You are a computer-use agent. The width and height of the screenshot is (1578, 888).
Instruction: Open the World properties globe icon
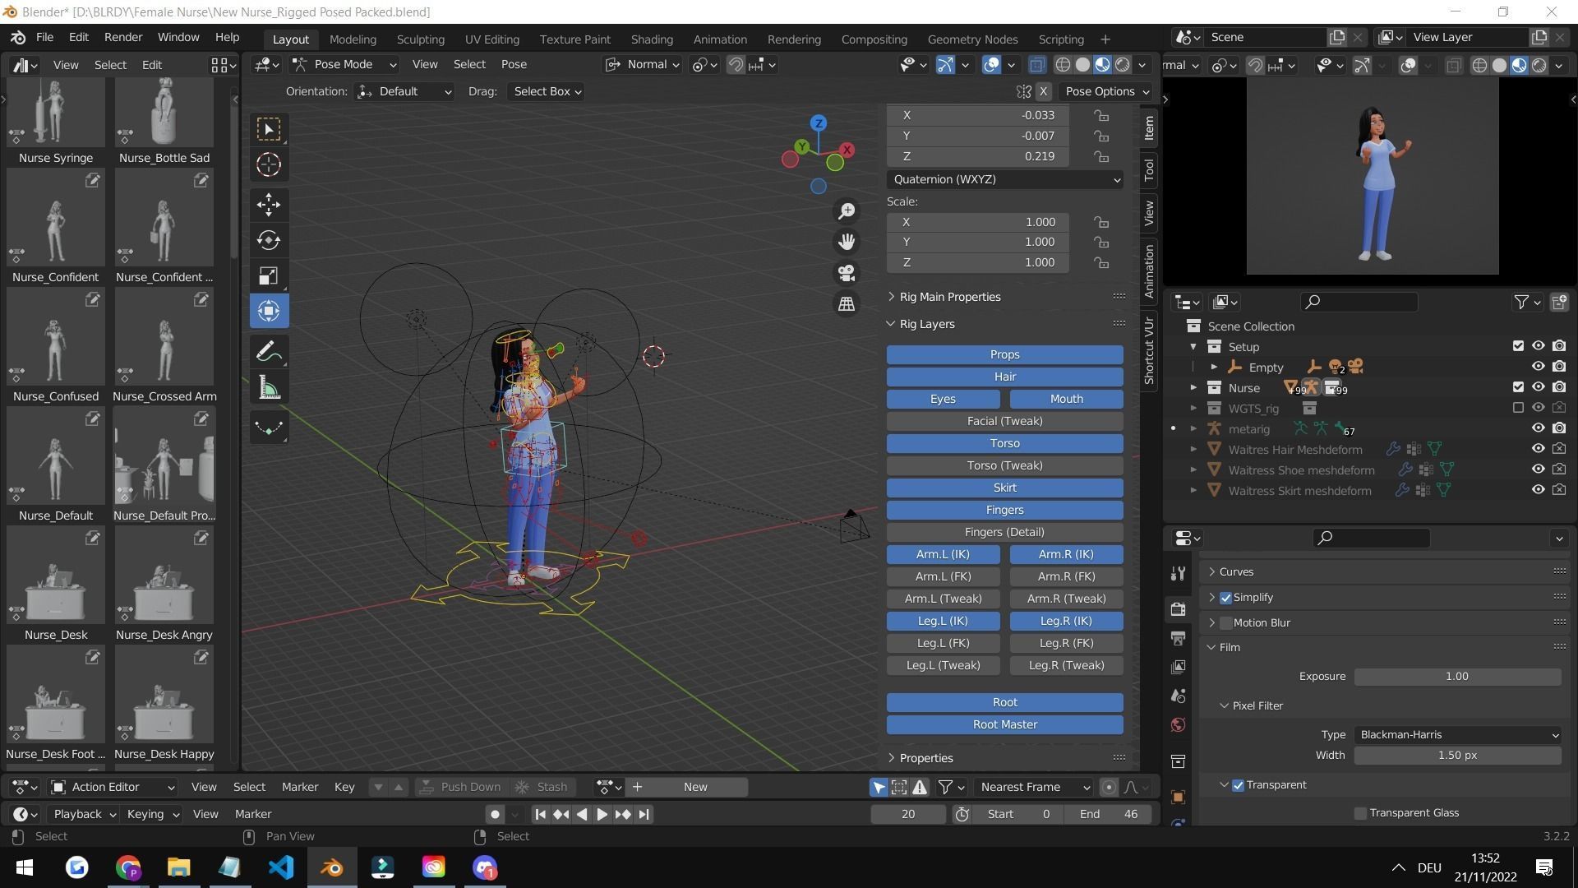point(1178,724)
